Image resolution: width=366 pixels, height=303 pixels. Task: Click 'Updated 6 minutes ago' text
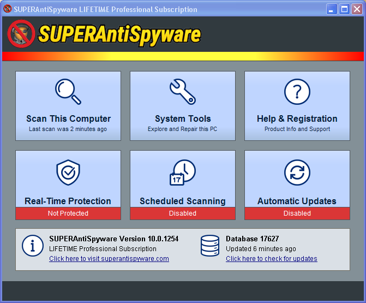[x=261, y=249]
